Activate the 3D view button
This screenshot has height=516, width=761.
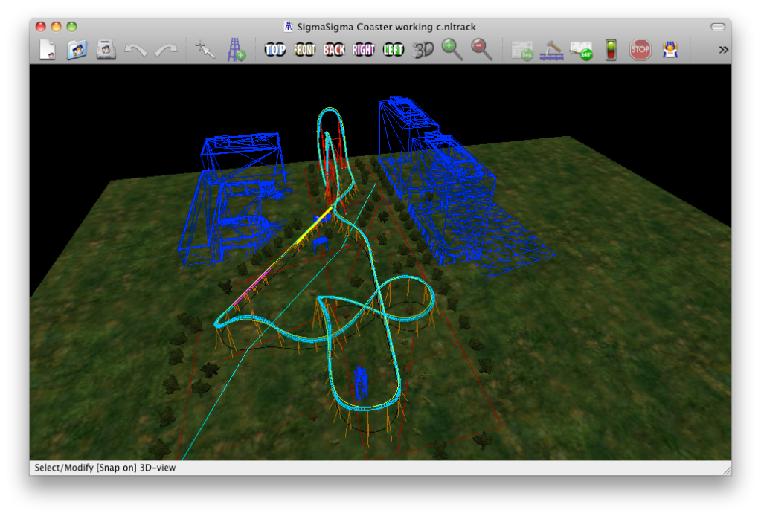pyautogui.click(x=423, y=50)
